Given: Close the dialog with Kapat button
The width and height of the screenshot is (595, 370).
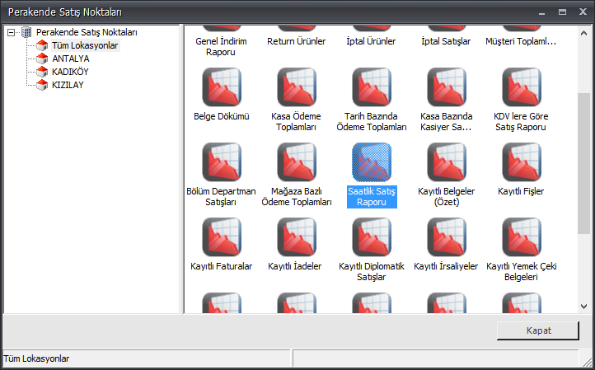Looking at the screenshot, I should point(538,330).
